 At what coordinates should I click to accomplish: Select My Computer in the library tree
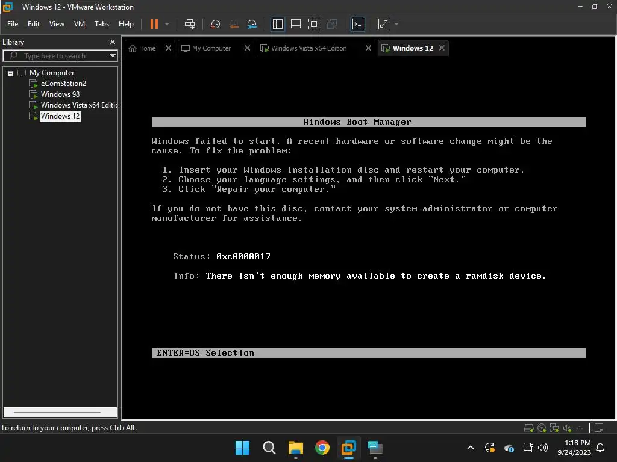tap(52, 73)
